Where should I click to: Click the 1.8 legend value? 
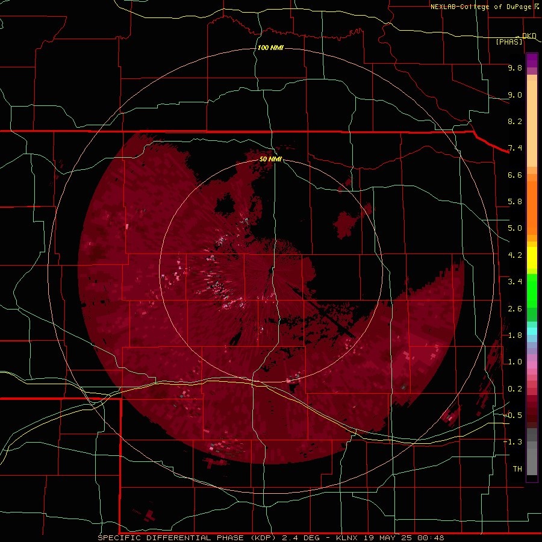pyautogui.click(x=515, y=335)
